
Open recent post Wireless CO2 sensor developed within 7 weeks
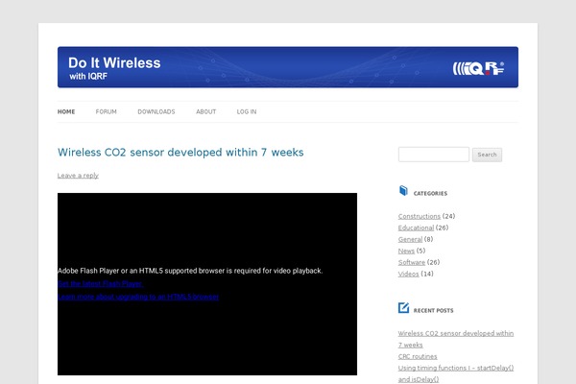[x=456, y=339]
